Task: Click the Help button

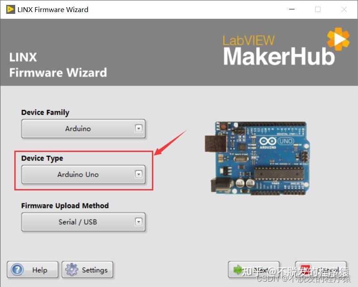Action: (x=32, y=270)
